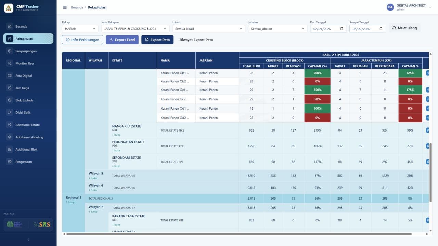Viewport: 438px width, 246px height.
Task: Collapse Regional 3 with 'tutup'
Action: 70,202
